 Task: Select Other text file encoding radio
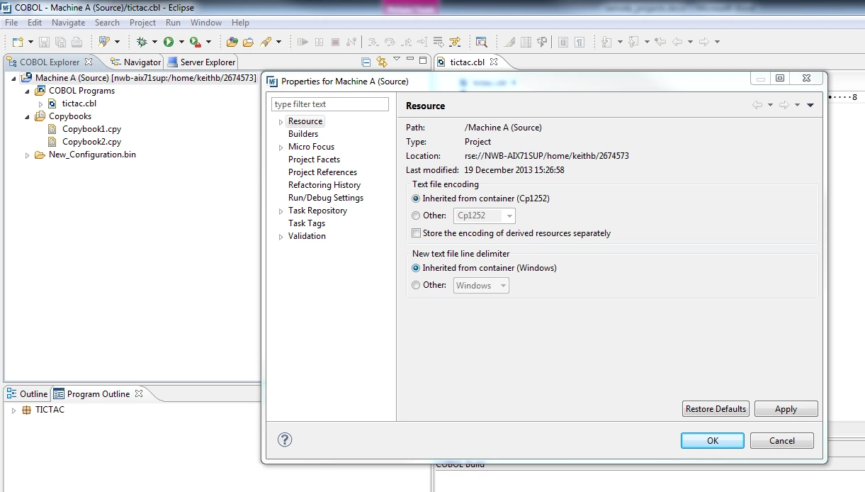click(416, 216)
